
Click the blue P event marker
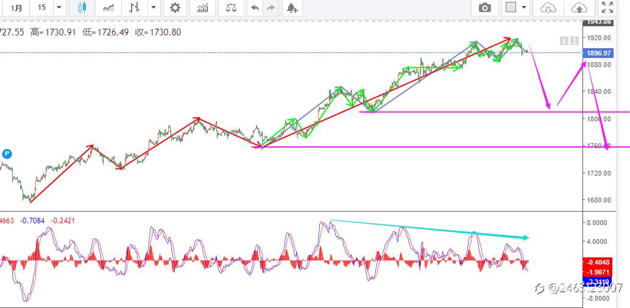pyautogui.click(x=7, y=154)
